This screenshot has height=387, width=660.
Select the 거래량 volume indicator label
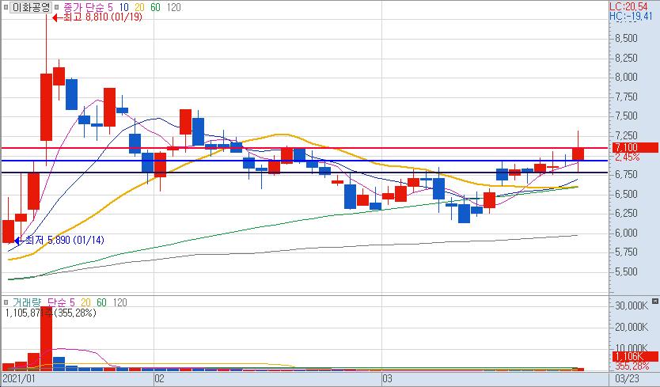27,302
